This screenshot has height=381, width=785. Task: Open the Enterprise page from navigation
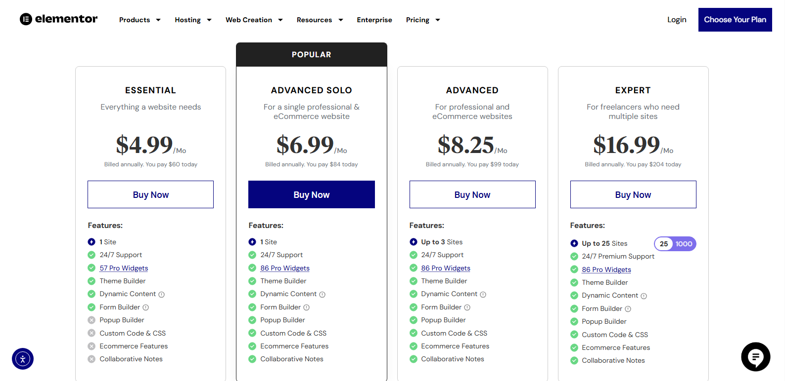[x=374, y=20]
